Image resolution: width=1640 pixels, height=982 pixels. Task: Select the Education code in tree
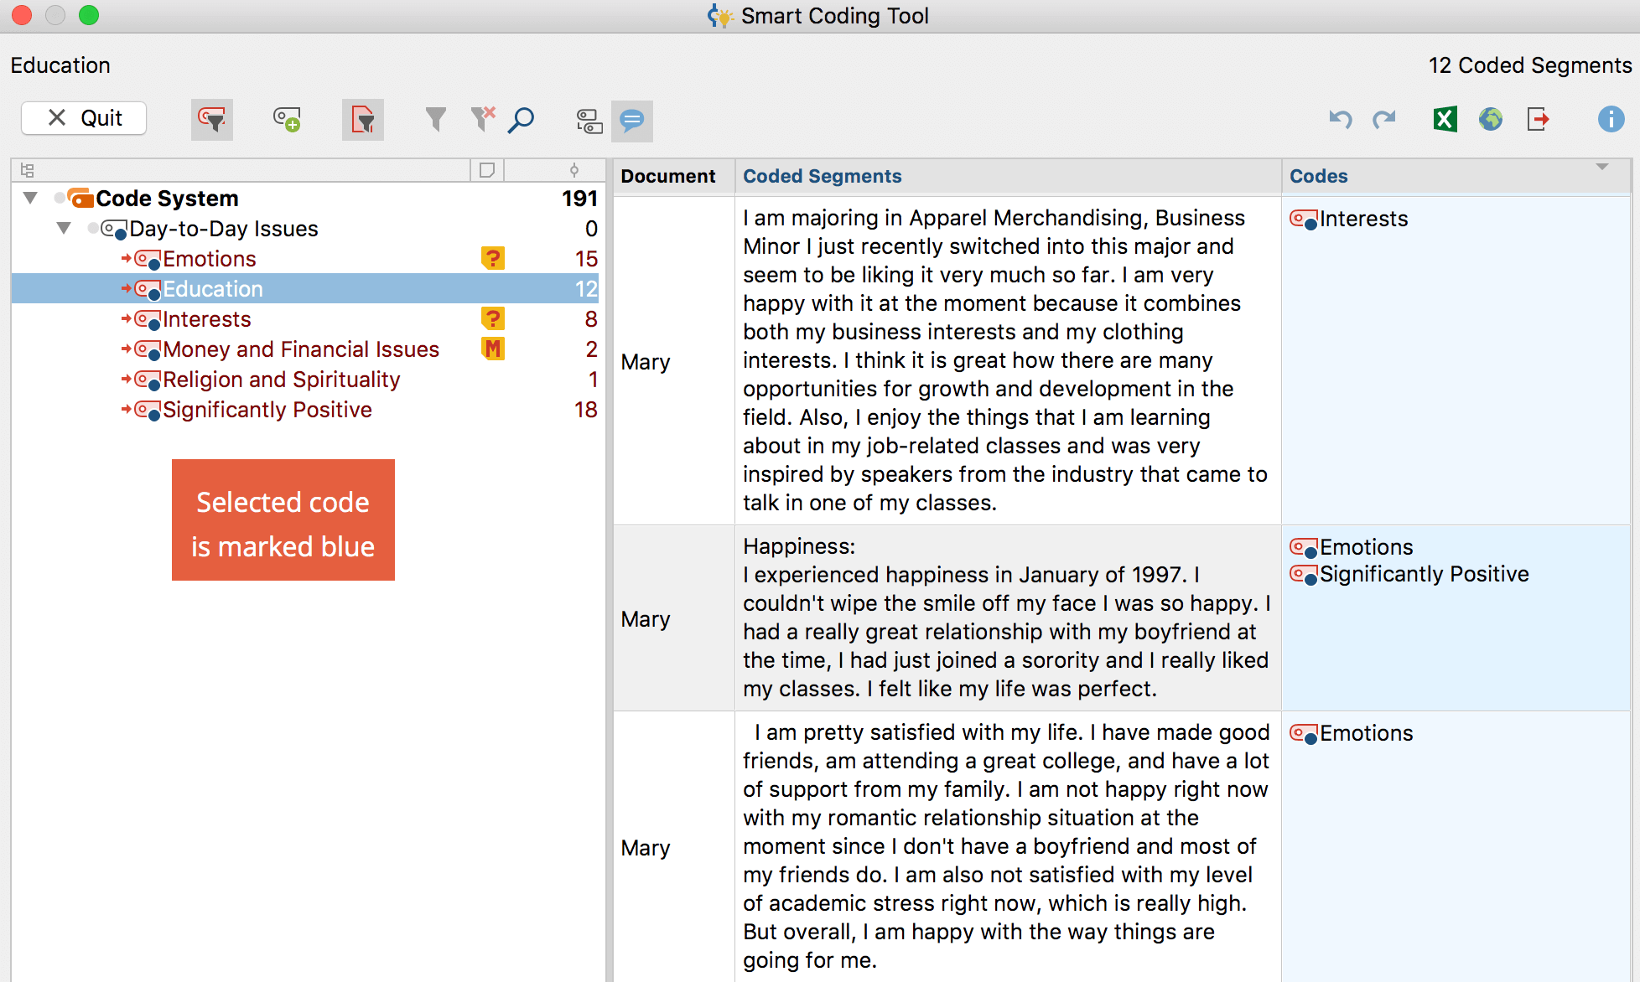(212, 289)
